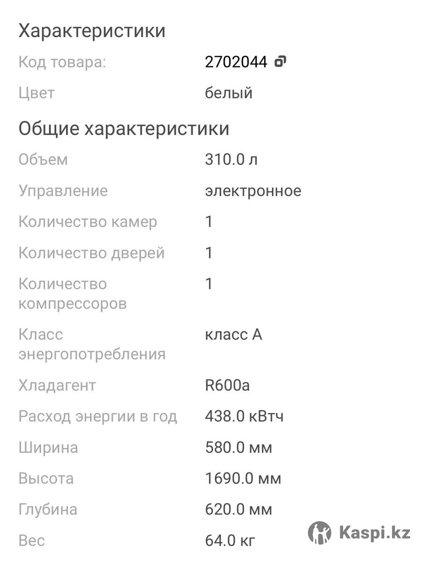Tap the Общие характеристики section heading
The height and width of the screenshot is (563, 427).
tap(124, 128)
